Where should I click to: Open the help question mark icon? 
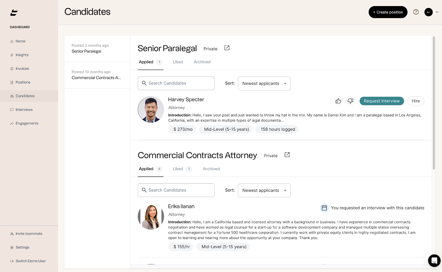click(416, 12)
